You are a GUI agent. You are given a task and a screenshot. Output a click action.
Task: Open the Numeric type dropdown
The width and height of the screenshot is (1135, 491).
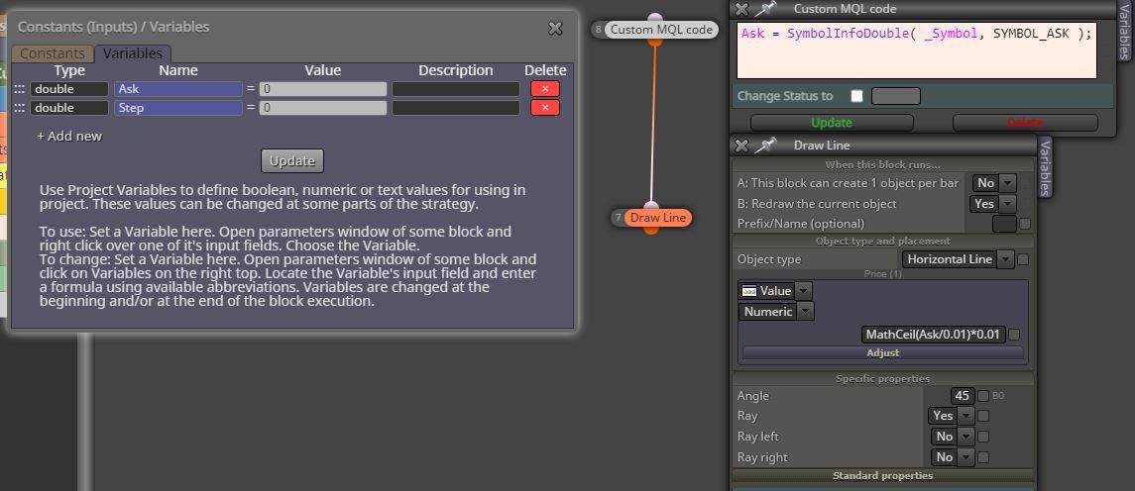(776, 312)
